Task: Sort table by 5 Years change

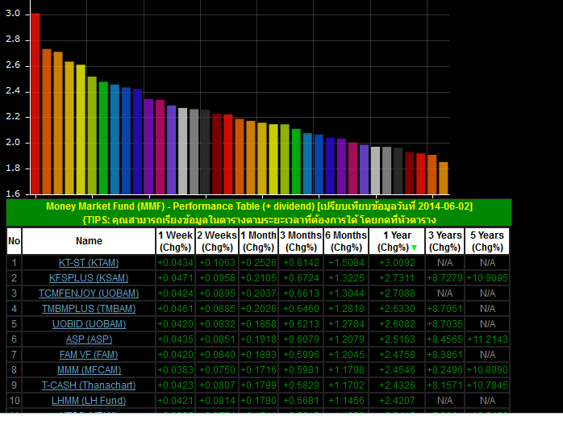Action: pyautogui.click(x=487, y=241)
